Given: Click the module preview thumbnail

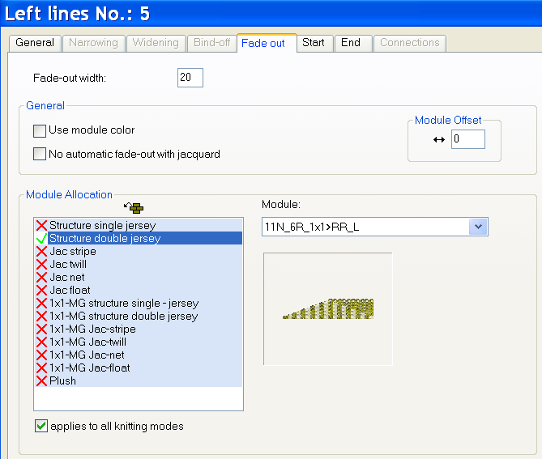Looking at the screenshot, I should [x=327, y=308].
